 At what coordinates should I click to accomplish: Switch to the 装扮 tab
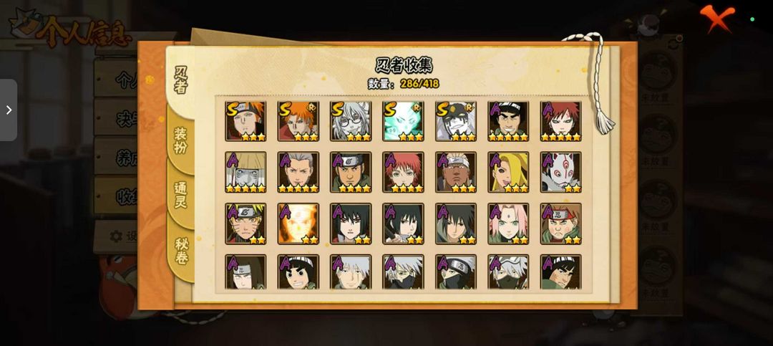pos(181,140)
